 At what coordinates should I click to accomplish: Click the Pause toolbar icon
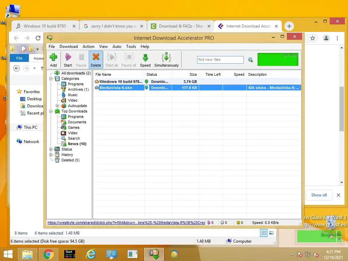(81, 60)
